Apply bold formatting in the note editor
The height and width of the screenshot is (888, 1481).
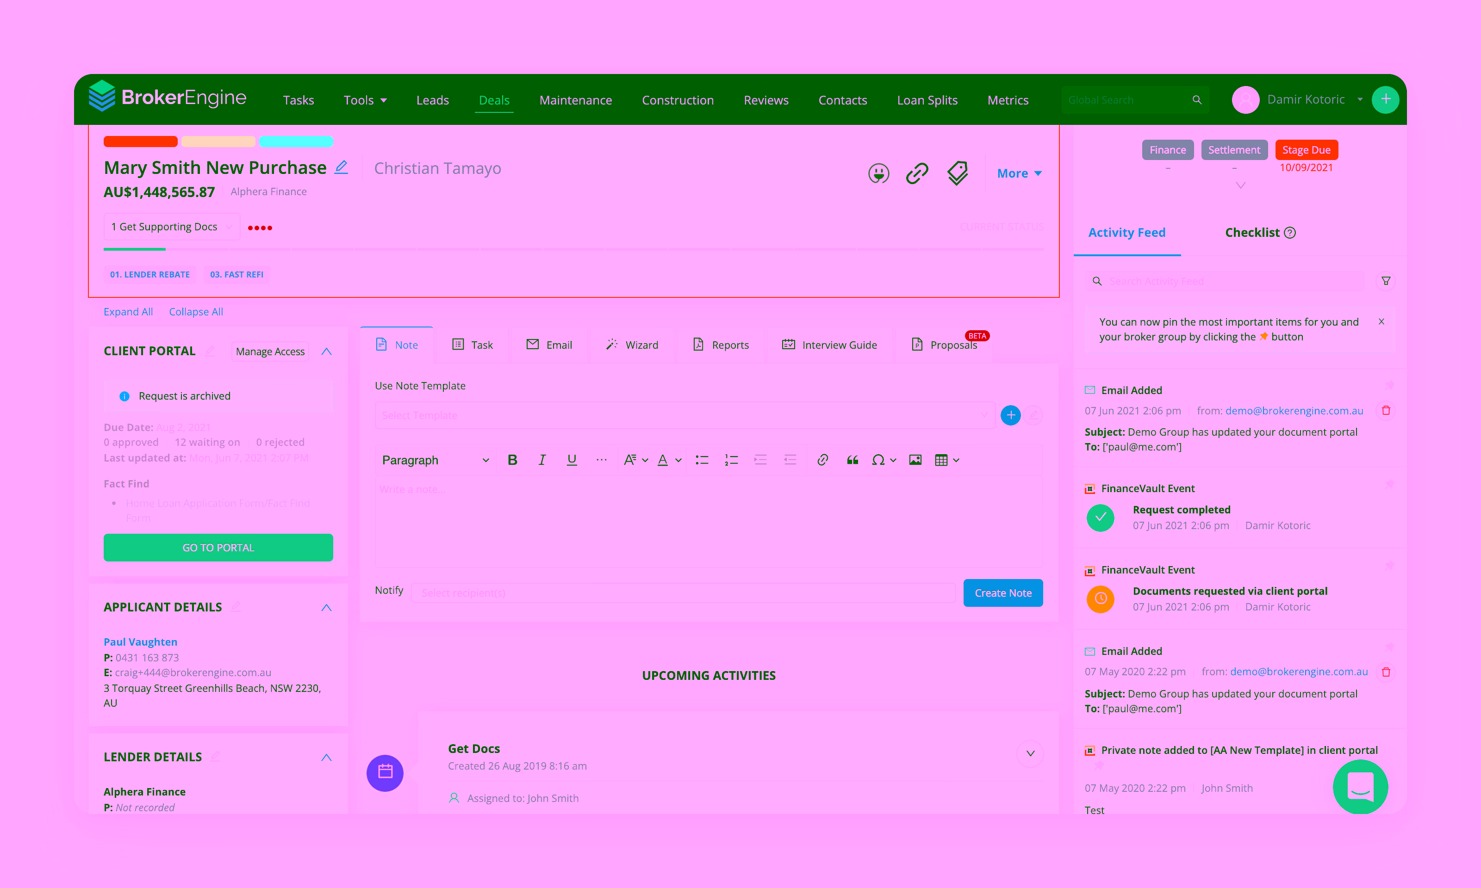[512, 460]
